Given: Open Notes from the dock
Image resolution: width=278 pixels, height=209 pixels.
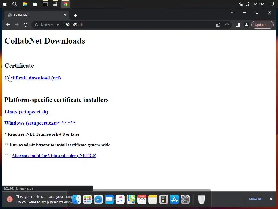Looking at the screenshot, I should pos(153,199).
